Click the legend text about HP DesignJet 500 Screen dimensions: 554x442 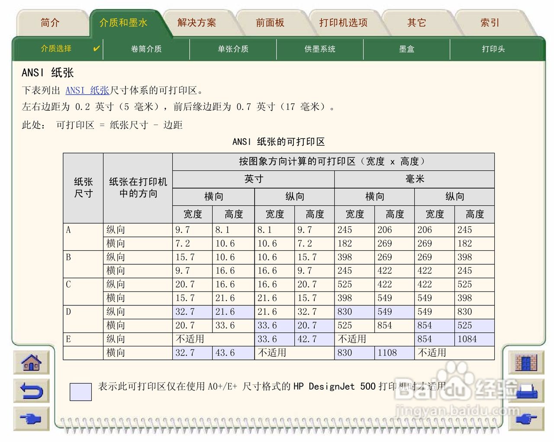(272, 386)
